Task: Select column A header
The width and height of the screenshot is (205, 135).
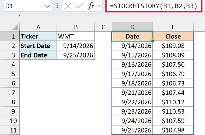Action: (x=38, y=27)
